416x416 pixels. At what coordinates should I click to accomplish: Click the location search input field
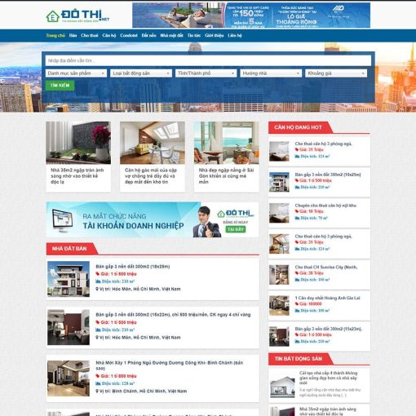click(x=208, y=60)
